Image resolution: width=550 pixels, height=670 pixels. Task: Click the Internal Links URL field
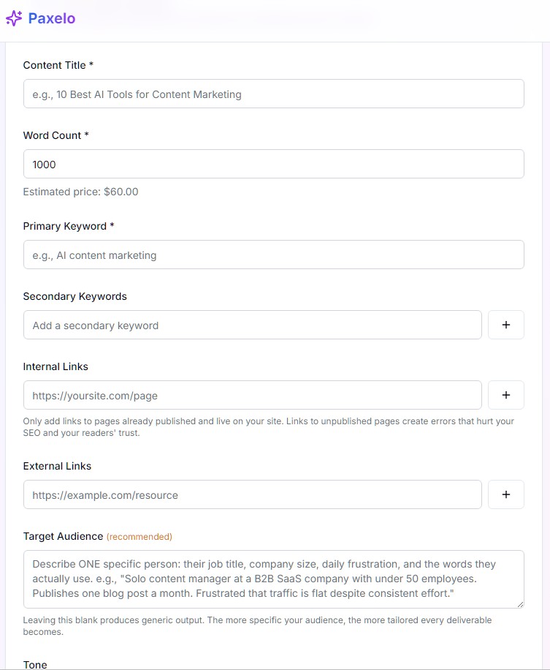pyautogui.click(x=252, y=394)
